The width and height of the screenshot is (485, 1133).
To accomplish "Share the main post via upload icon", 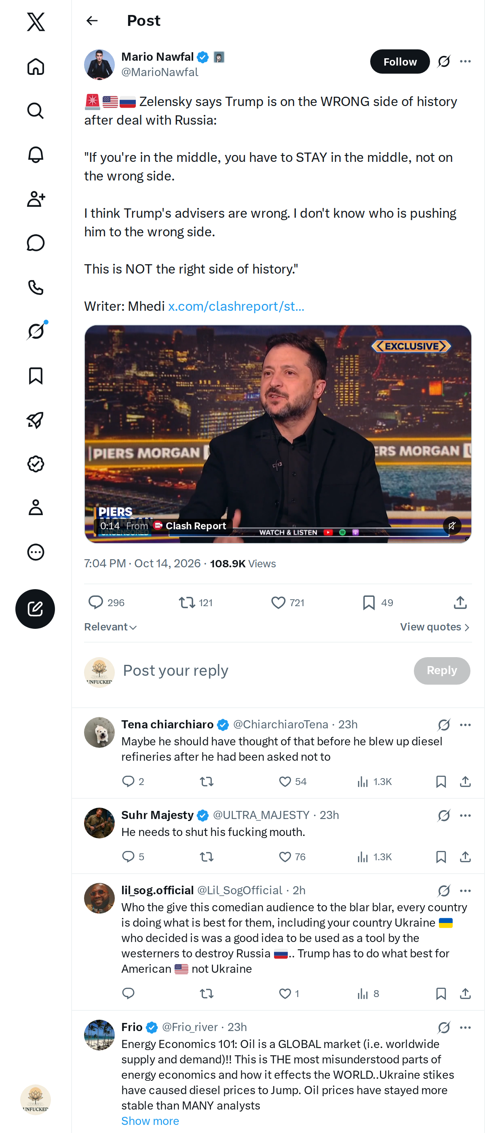I will coord(460,602).
